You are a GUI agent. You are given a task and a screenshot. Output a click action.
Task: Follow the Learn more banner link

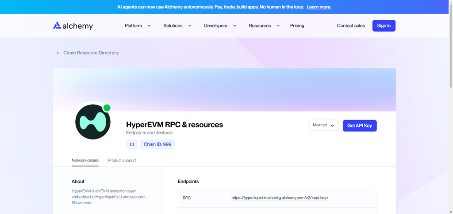(x=319, y=7)
